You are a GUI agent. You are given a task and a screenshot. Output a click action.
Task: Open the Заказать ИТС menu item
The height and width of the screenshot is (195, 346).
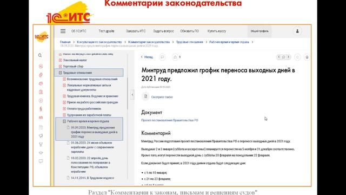click(x=136, y=31)
